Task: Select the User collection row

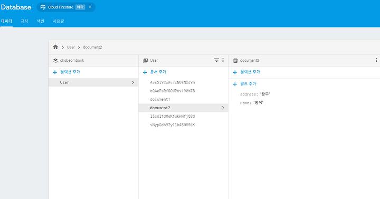Action: coord(93,82)
